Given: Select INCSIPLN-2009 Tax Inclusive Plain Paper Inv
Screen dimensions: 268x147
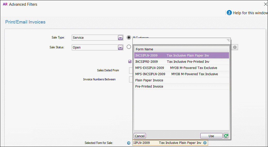Looking at the screenshot, I should click(182, 55).
